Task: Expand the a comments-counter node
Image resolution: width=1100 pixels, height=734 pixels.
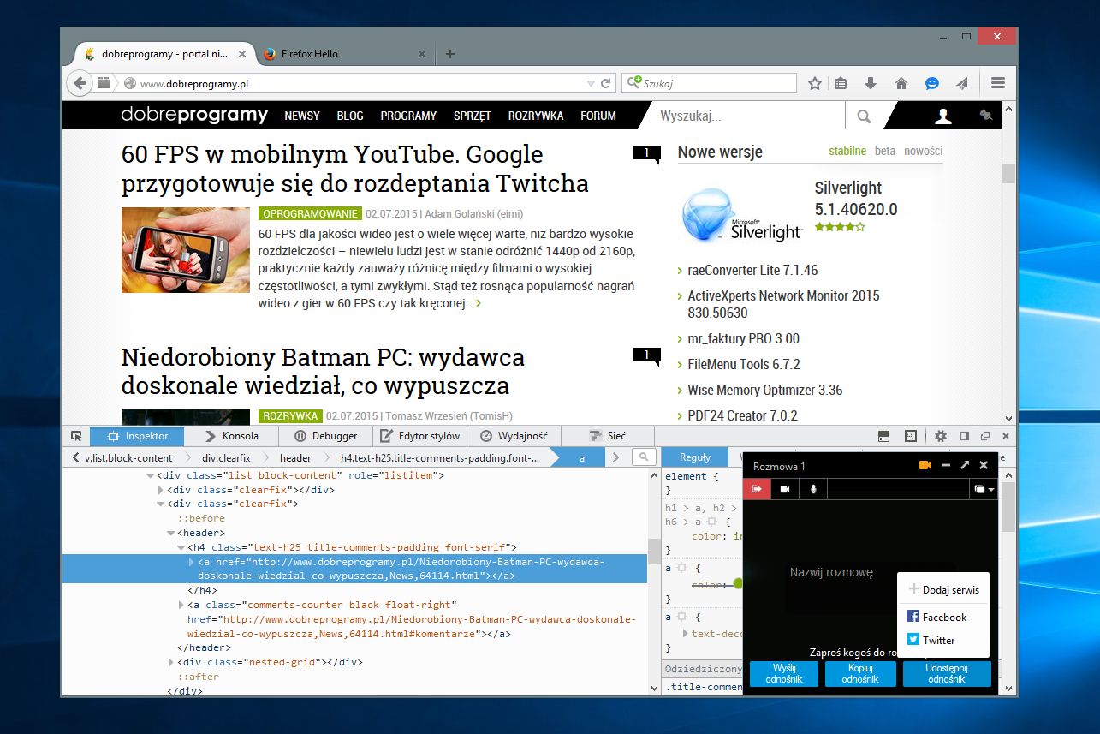Action: click(181, 605)
